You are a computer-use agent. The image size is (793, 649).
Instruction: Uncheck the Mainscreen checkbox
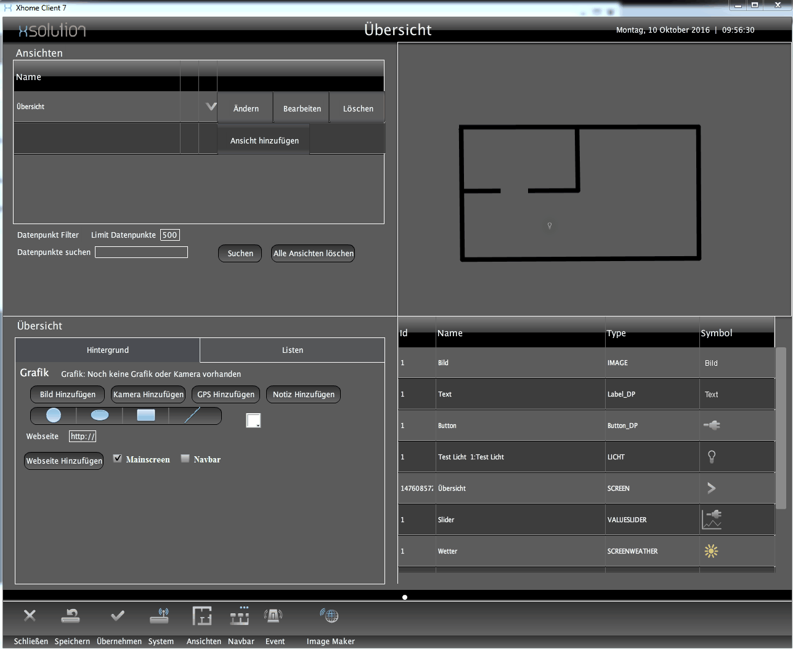pyautogui.click(x=118, y=458)
